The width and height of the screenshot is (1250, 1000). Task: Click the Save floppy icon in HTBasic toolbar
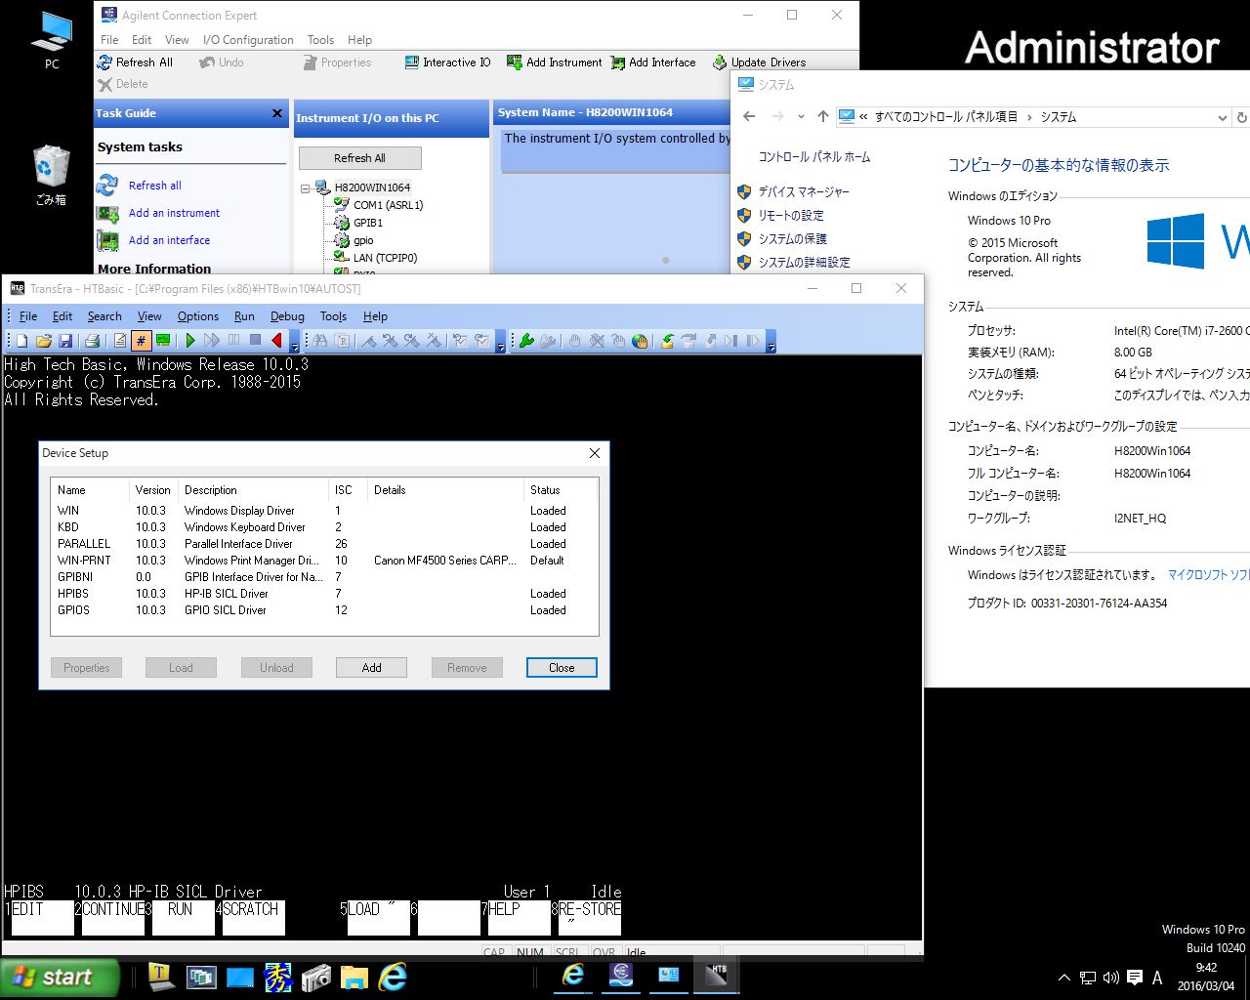click(65, 341)
